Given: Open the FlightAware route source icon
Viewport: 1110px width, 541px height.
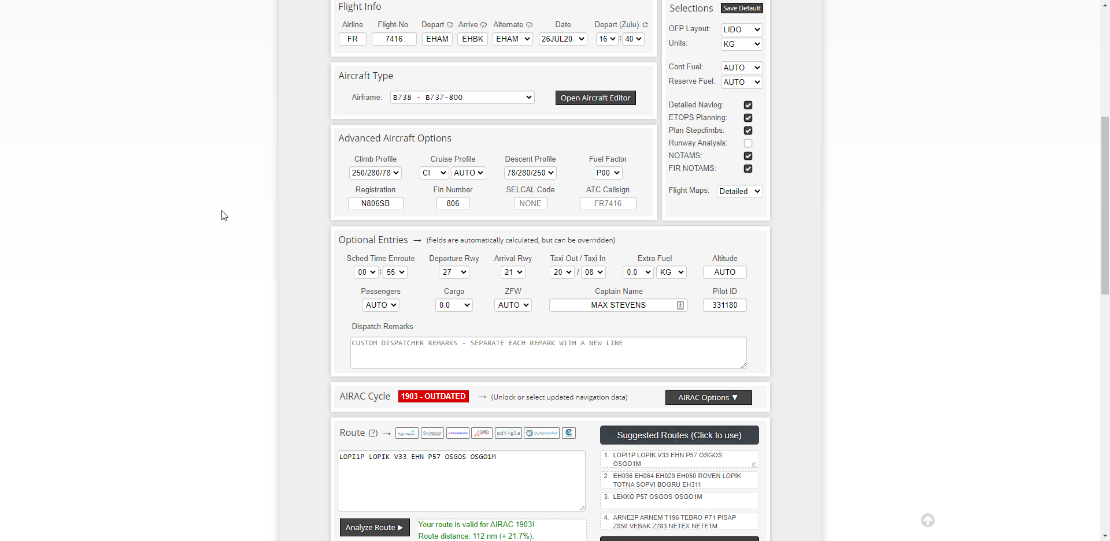Looking at the screenshot, I should click(x=406, y=433).
